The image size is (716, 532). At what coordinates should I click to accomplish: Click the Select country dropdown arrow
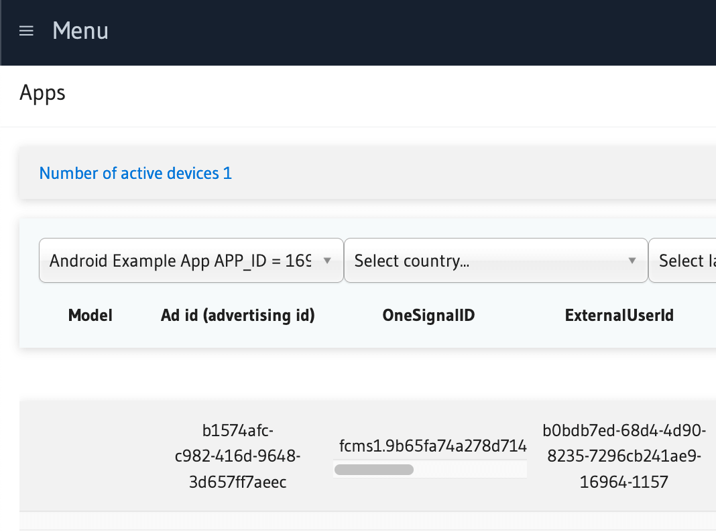(632, 261)
